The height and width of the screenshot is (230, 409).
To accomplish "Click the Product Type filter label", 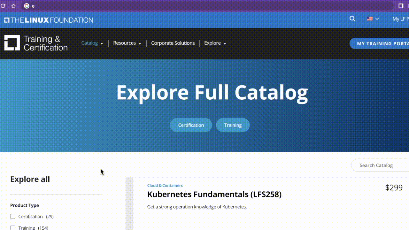I will 25,205.
